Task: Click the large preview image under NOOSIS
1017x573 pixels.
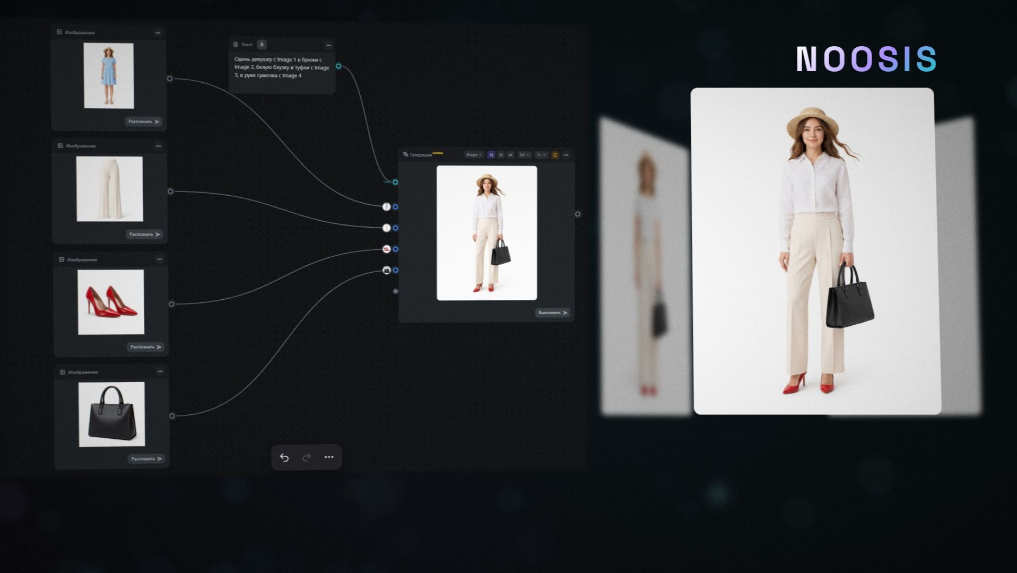Action: [x=815, y=251]
